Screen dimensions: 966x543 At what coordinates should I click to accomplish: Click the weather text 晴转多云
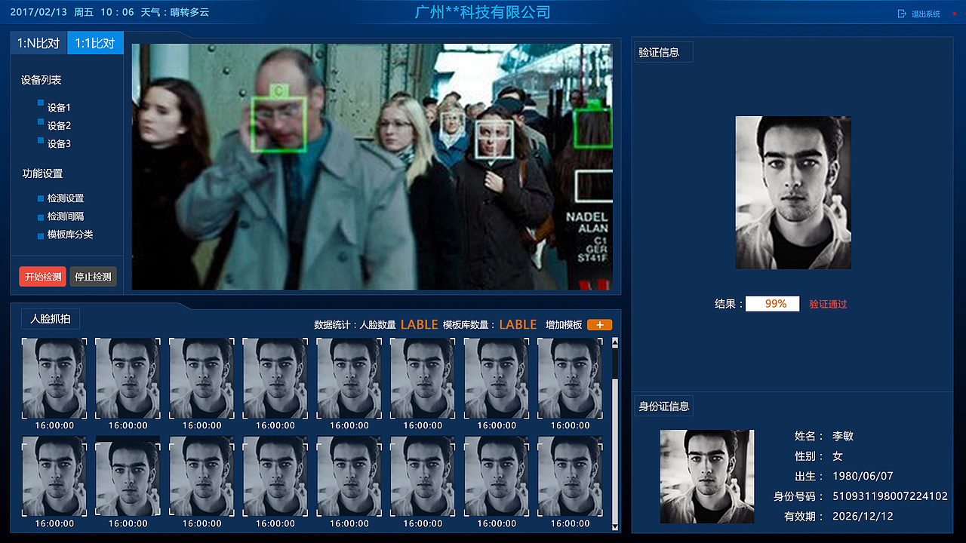point(189,13)
